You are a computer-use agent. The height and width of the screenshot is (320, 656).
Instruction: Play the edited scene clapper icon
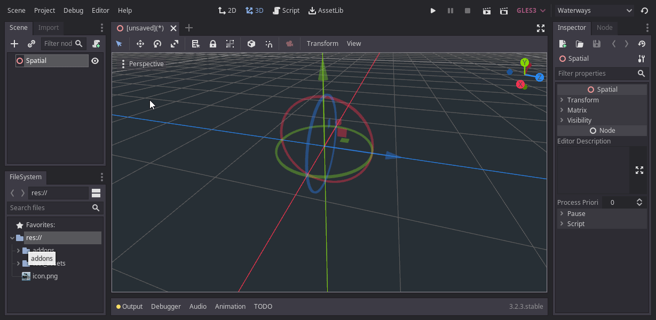click(x=486, y=11)
